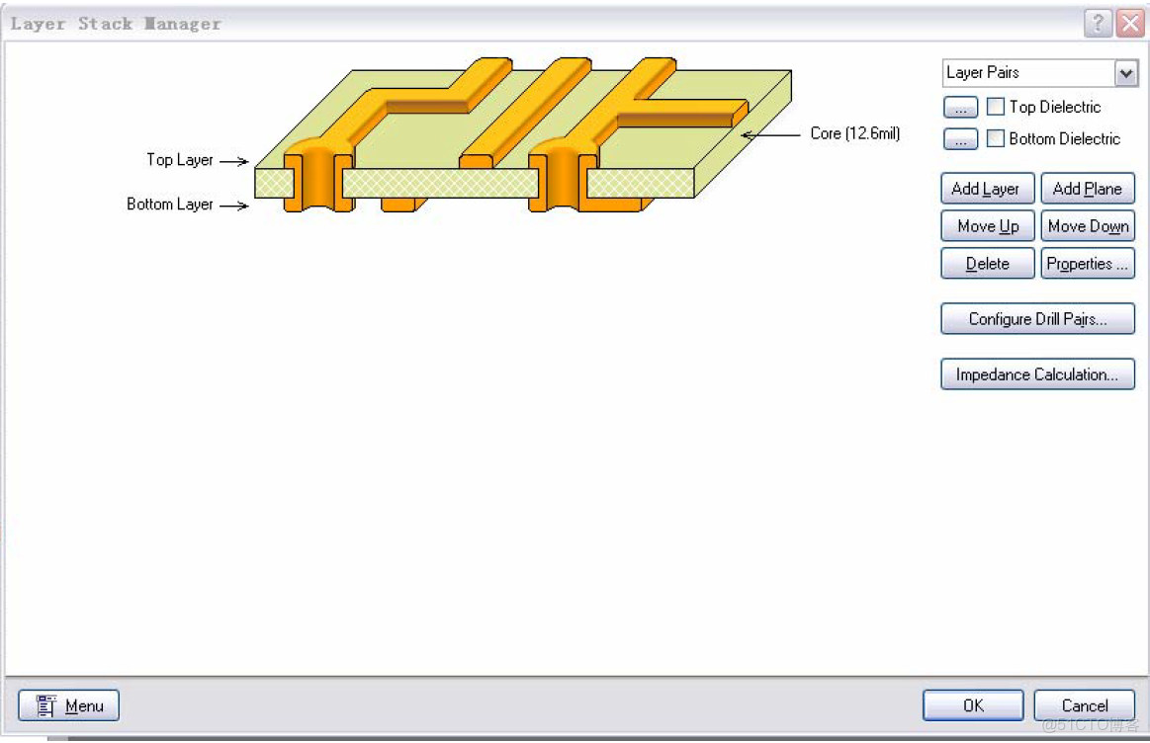Open Properties for the selected layer

(1088, 263)
